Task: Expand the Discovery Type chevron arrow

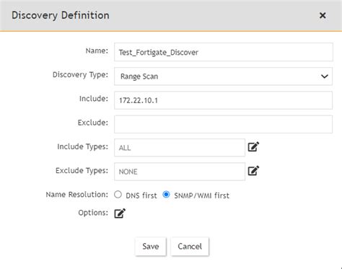Action: [x=325, y=76]
